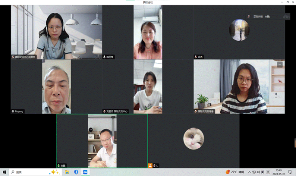This screenshot has height=176, width=296.
Task: Open the notification center in the taskbar corner
Action: [290, 172]
